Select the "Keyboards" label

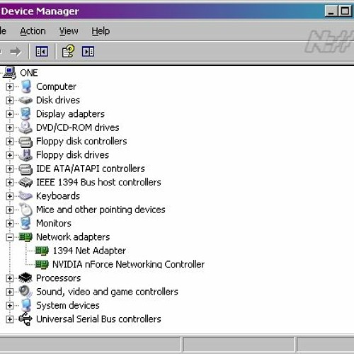point(58,196)
